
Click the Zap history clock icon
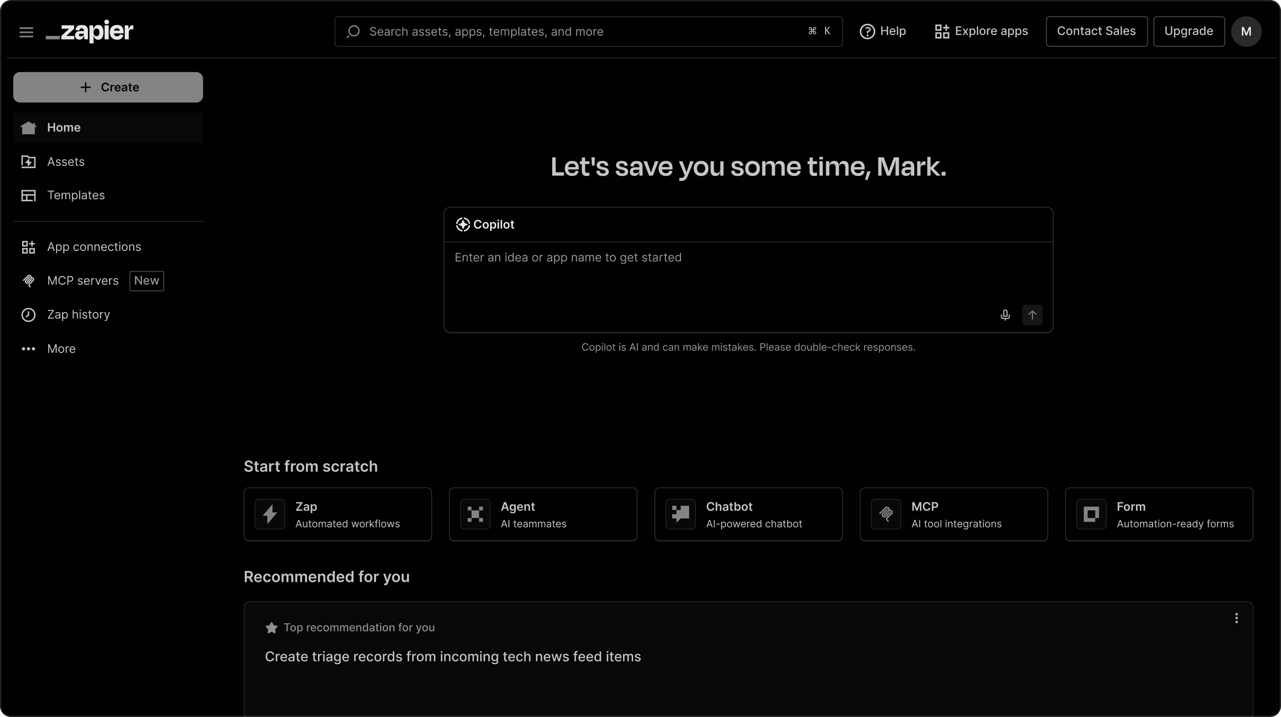[x=29, y=314]
